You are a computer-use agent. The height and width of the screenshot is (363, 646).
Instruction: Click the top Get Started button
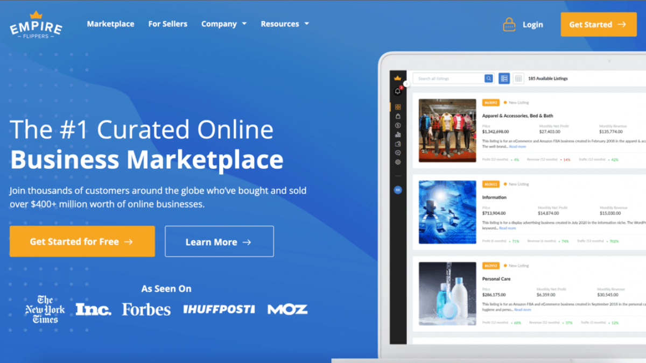[598, 24]
